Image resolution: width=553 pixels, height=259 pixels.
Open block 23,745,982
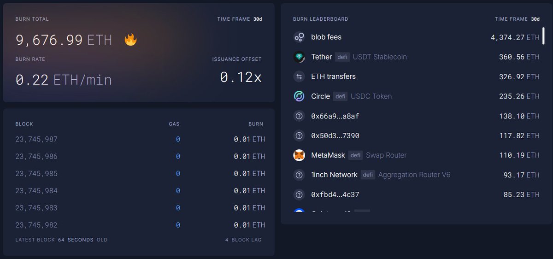(140, 225)
